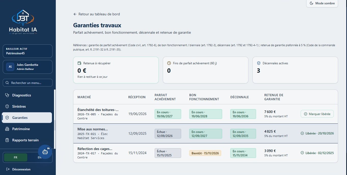Follow the Retour au tableau de bord link

pos(97,14)
